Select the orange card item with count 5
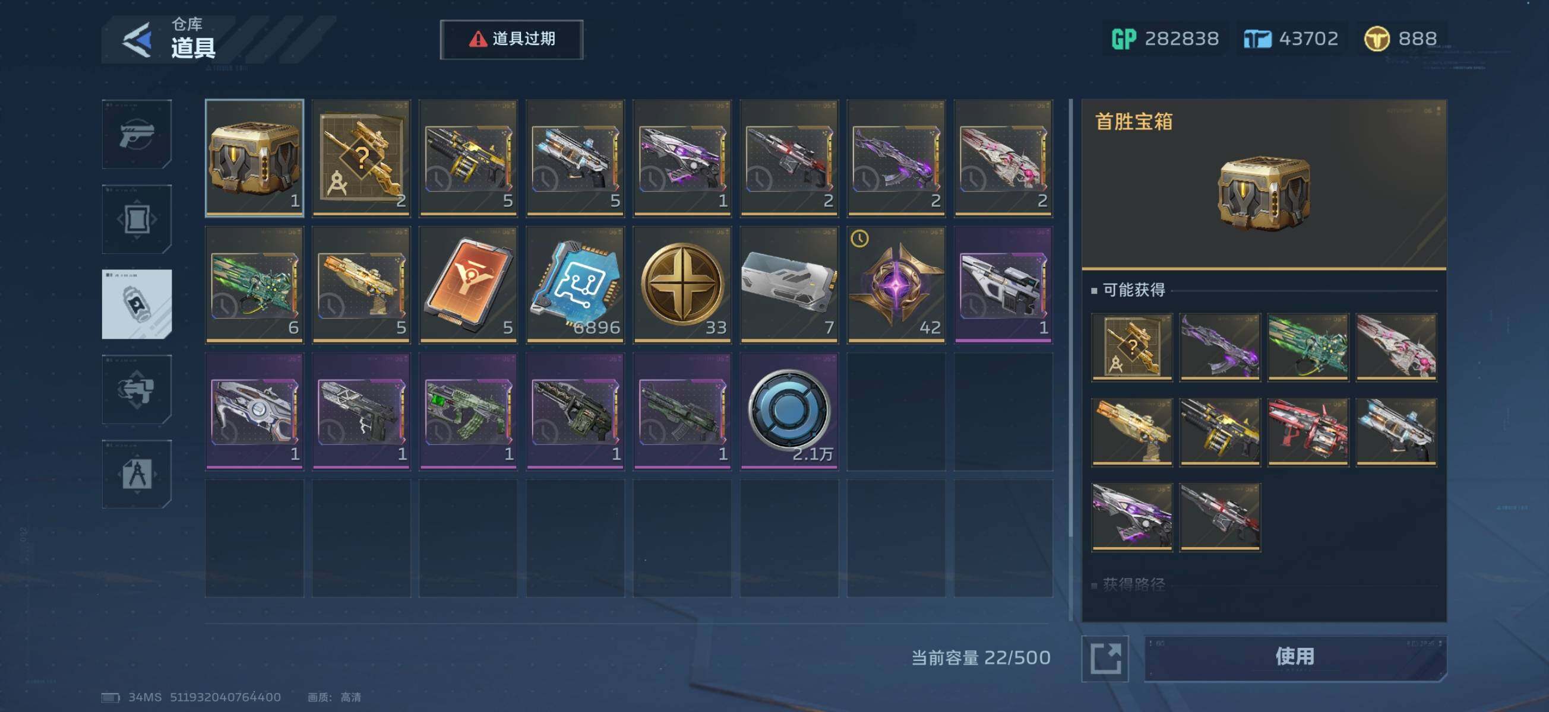This screenshot has width=1549, height=712. click(x=469, y=285)
